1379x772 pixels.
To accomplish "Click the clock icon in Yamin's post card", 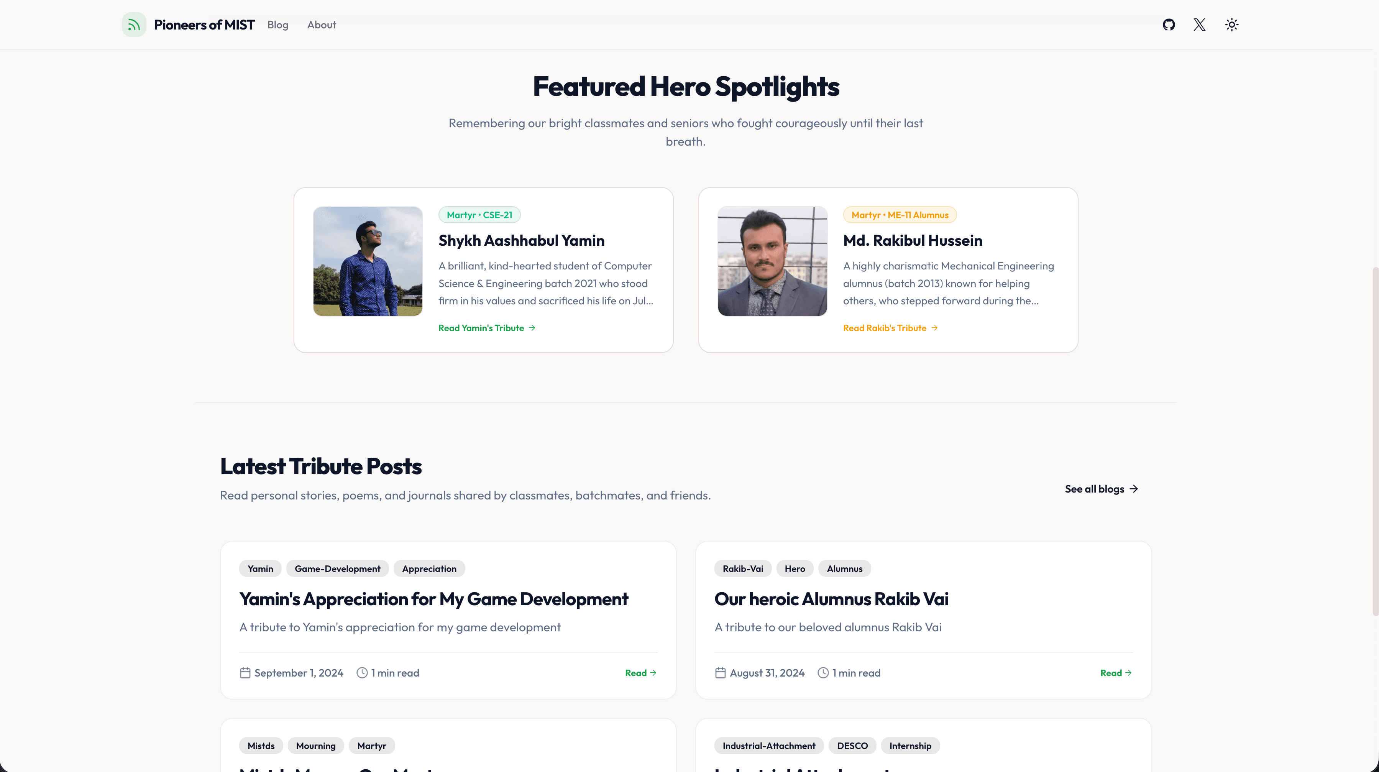I will click(363, 673).
